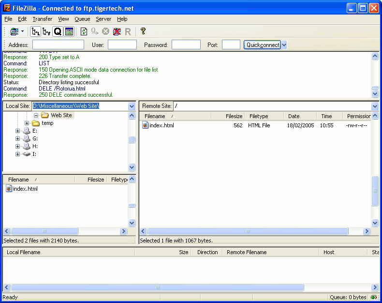Click the Process Queue icon
Viewport: 382px width, 303px height.
[x=95, y=31]
